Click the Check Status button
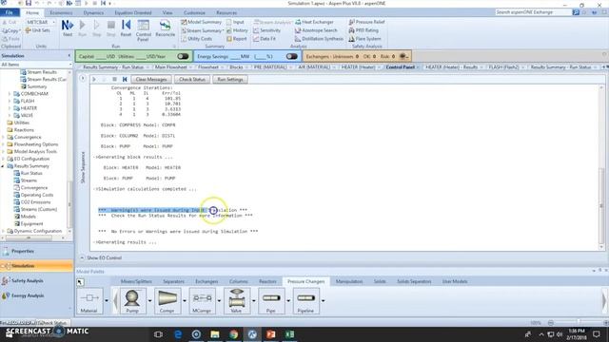Image resolution: width=609 pixels, height=342 pixels. tap(192, 80)
